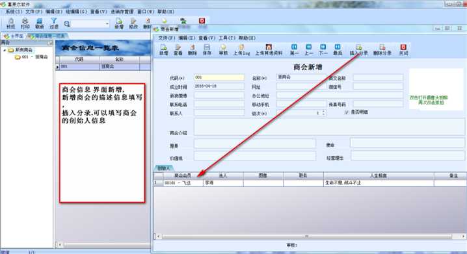Go to previous record with 上一
Screen dimensions: 467x254
308,49
